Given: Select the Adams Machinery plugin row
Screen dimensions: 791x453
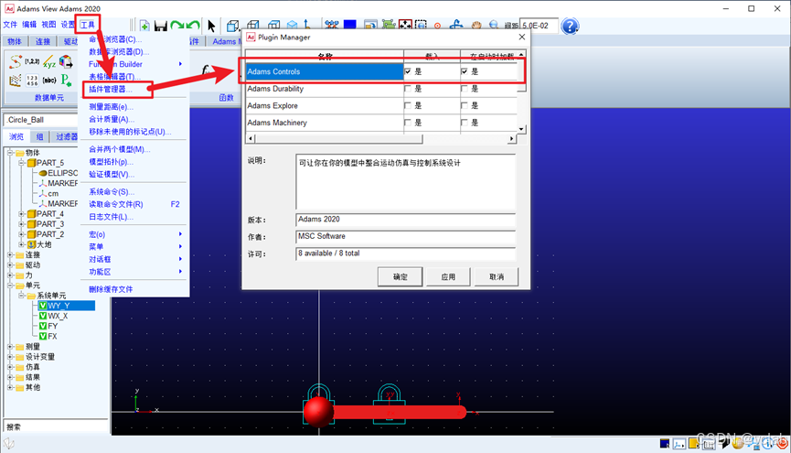Looking at the screenshot, I should 325,123.
